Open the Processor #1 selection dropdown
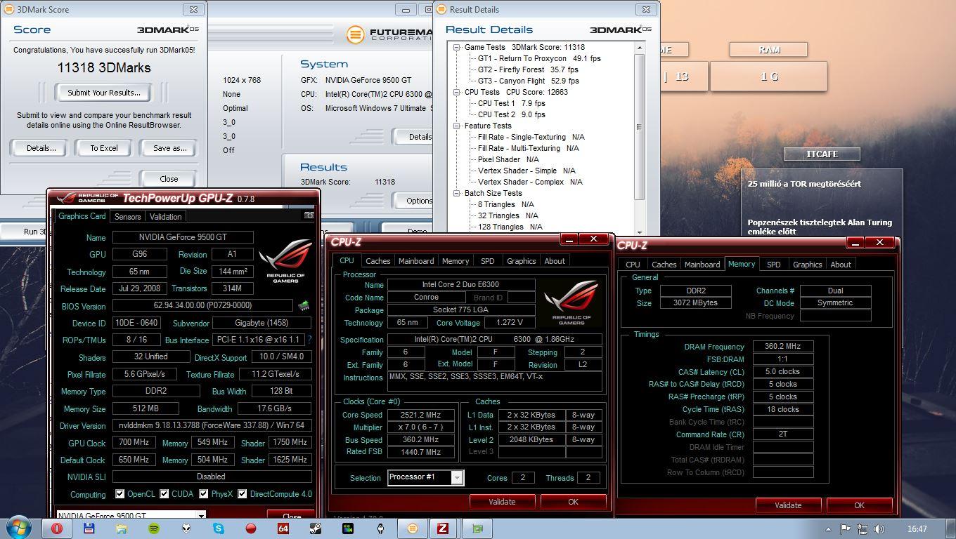Screen dimensions: 956x539 click(x=457, y=478)
